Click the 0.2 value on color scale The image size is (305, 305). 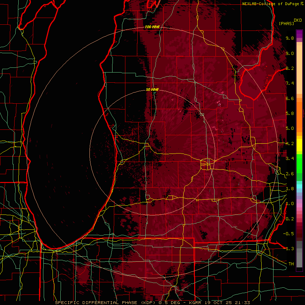click(x=290, y=219)
